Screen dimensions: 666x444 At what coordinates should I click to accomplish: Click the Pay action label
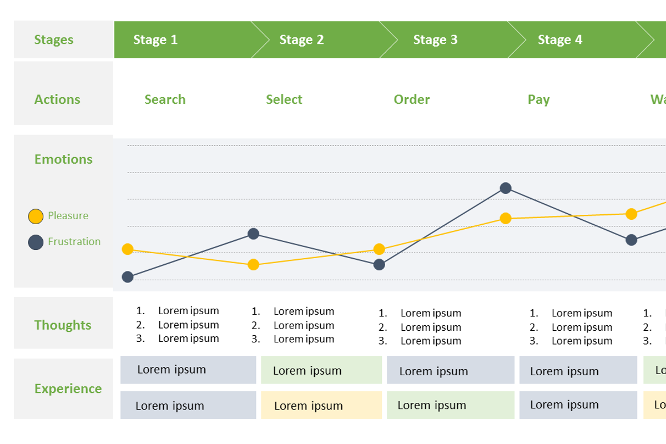tap(538, 99)
